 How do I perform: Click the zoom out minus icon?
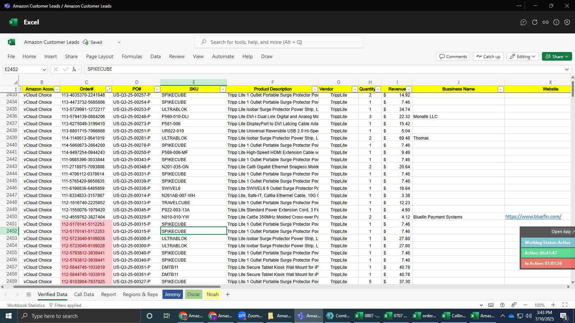click(x=525, y=305)
